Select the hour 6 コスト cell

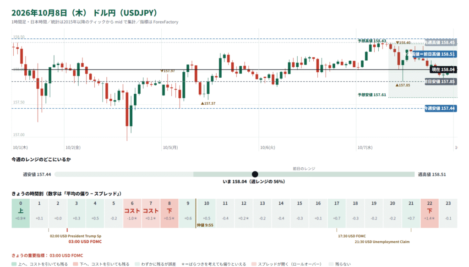(x=132, y=213)
